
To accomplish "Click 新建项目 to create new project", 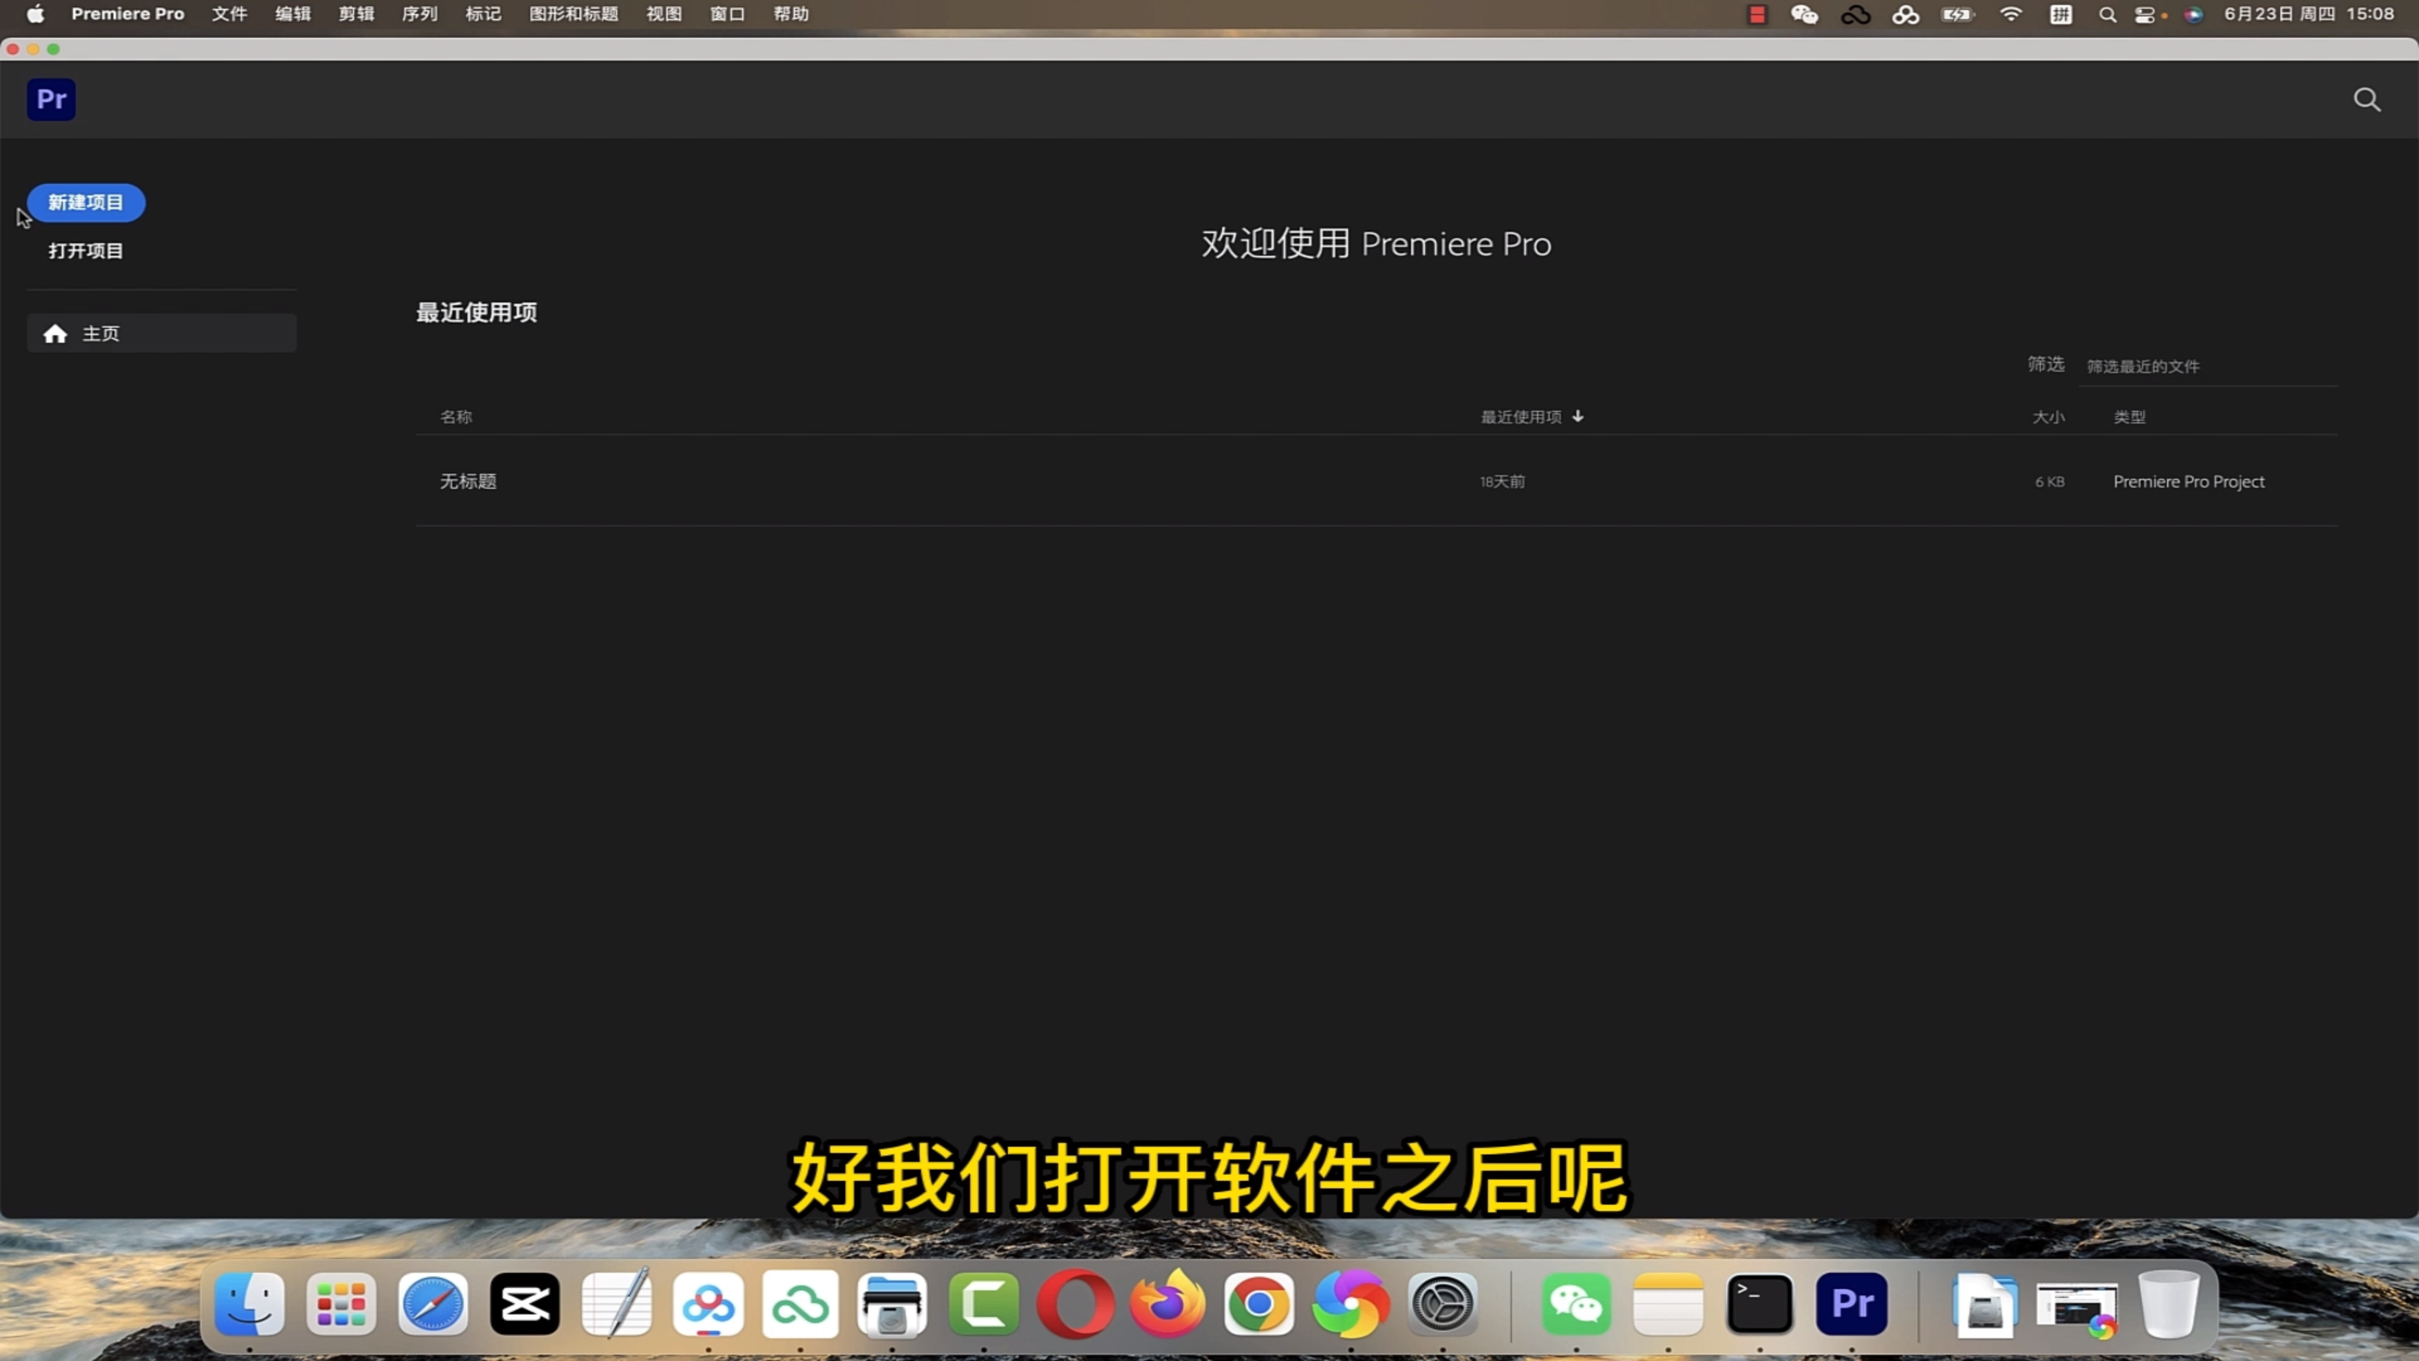I will coord(85,201).
